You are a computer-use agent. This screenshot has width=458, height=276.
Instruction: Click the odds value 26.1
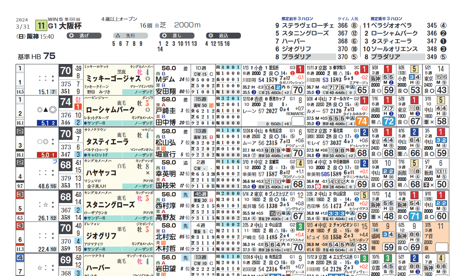(x=43, y=218)
